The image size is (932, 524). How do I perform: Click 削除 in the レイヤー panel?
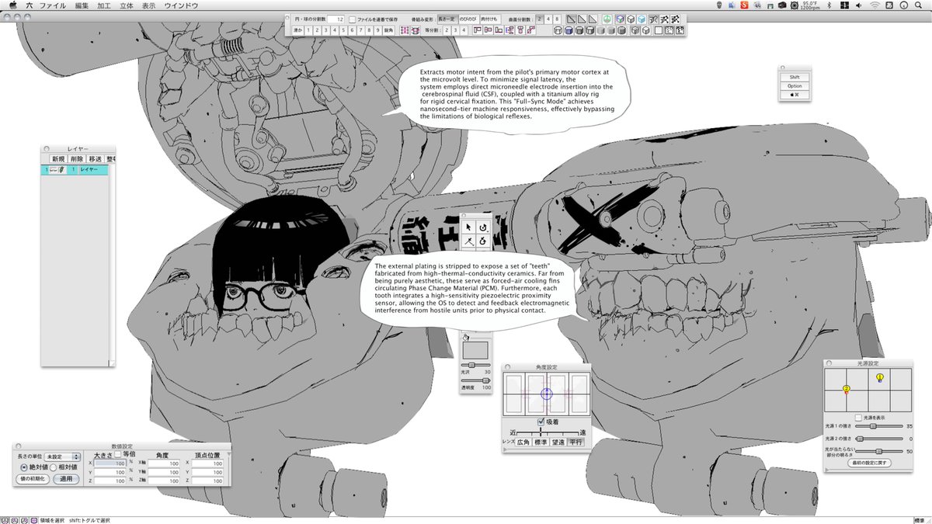[x=77, y=159]
